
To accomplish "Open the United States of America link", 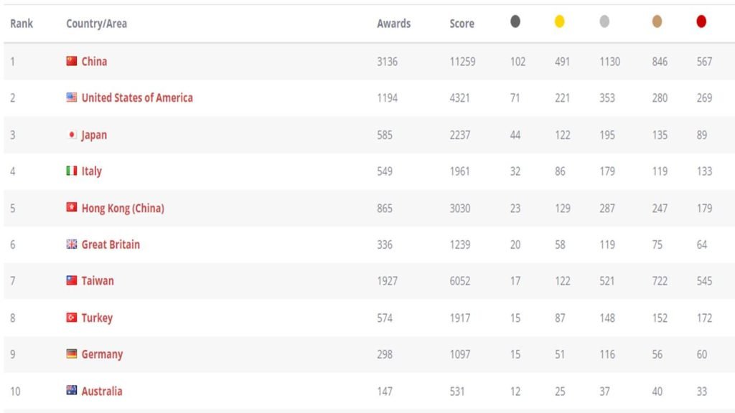I will click(x=137, y=98).
